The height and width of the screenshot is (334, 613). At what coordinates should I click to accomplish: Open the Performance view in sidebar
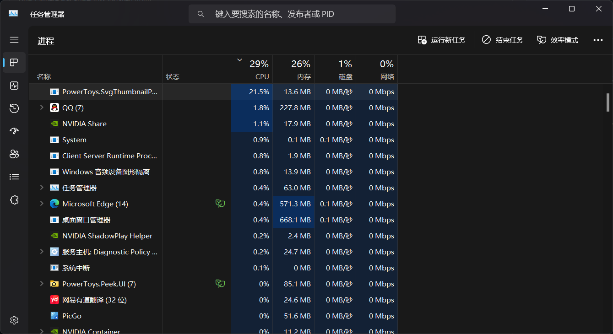[x=14, y=86]
